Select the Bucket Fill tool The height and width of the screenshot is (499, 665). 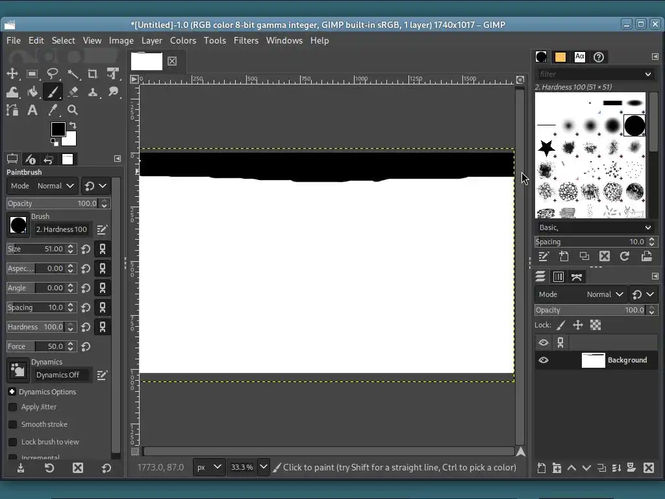click(x=32, y=92)
